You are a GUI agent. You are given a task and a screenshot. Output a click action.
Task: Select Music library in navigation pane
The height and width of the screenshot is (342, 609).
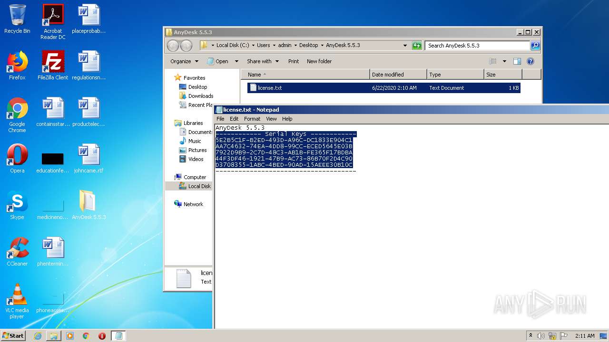point(190,141)
